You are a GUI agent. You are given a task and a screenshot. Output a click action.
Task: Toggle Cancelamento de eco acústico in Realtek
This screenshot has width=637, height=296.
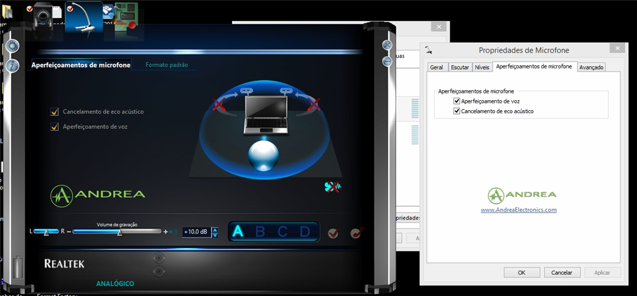point(55,112)
